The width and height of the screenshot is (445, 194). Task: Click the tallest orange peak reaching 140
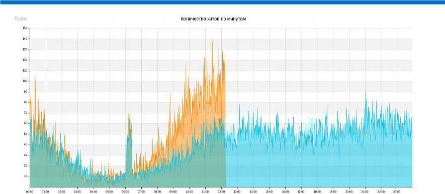tap(212, 40)
